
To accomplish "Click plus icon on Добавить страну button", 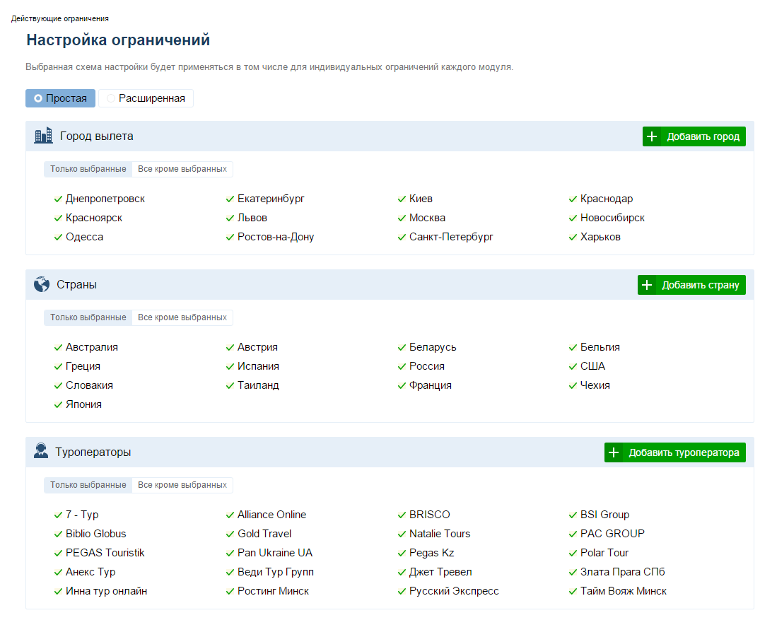I will point(647,285).
